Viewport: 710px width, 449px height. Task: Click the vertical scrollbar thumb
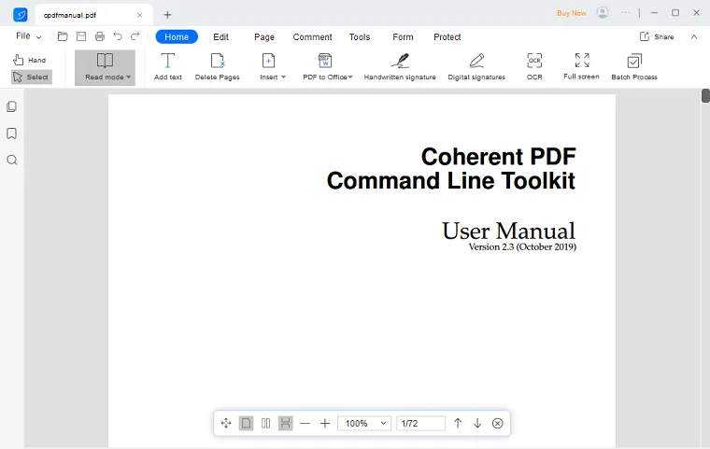(705, 96)
